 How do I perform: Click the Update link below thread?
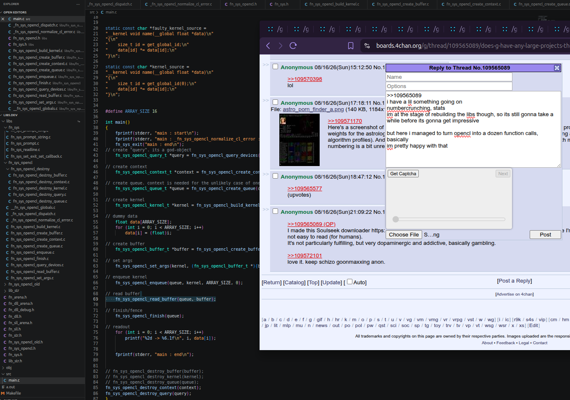(331, 283)
